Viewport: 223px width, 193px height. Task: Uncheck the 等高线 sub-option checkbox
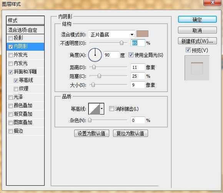click(x=16, y=80)
